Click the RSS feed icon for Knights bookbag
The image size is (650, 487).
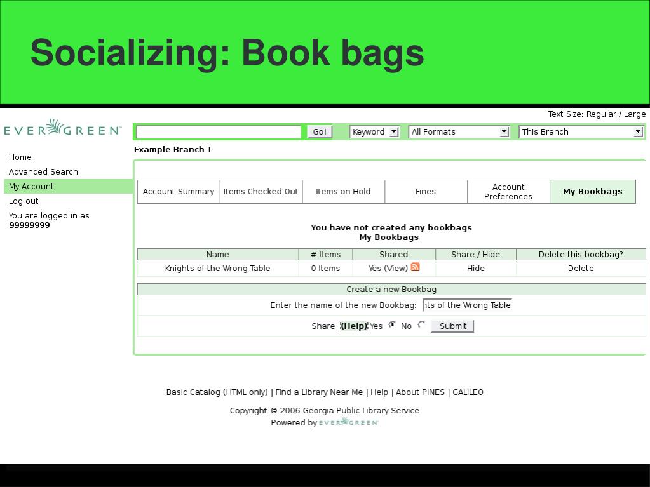[415, 267]
